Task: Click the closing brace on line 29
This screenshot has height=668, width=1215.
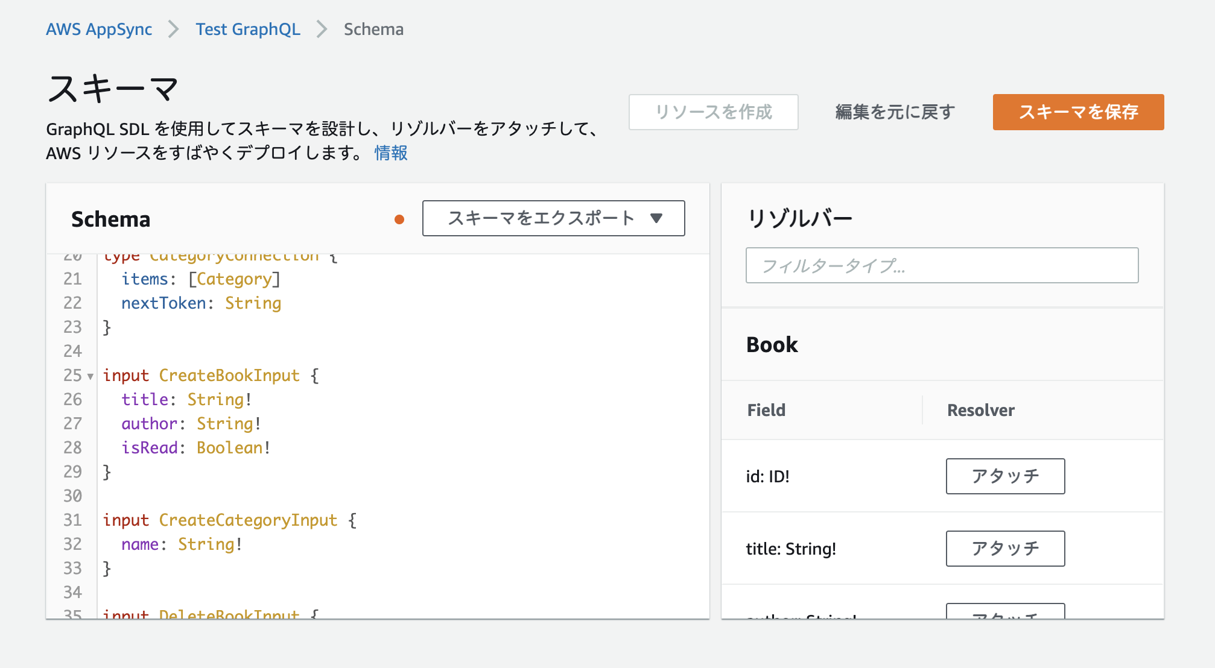Action: (107, 472)
